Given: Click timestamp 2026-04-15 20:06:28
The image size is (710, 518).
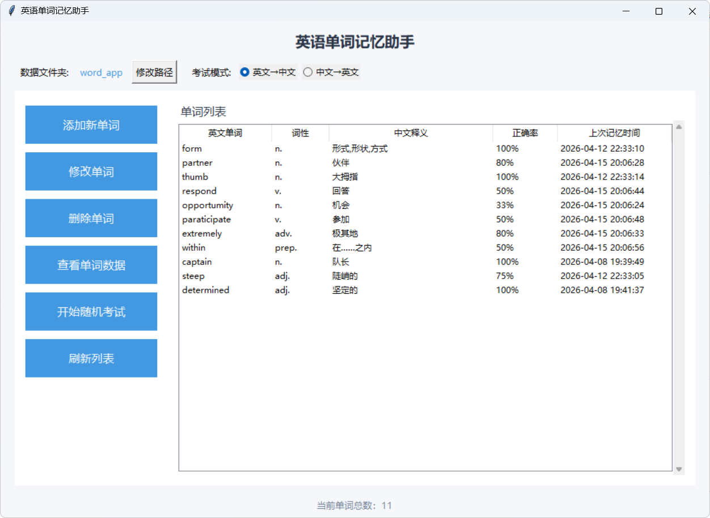Looking at the screenshot, I should pyautogui.click(x=602, y=162).
